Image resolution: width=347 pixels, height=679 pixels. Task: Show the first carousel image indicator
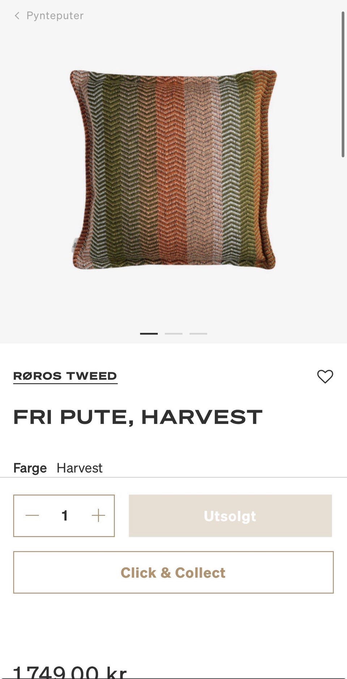tap(149, 334)
